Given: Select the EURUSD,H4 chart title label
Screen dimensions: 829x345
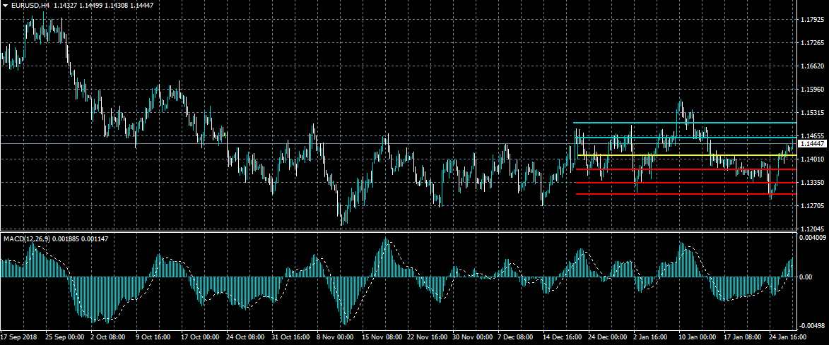Looking at the screenshot, I should 30,6.
